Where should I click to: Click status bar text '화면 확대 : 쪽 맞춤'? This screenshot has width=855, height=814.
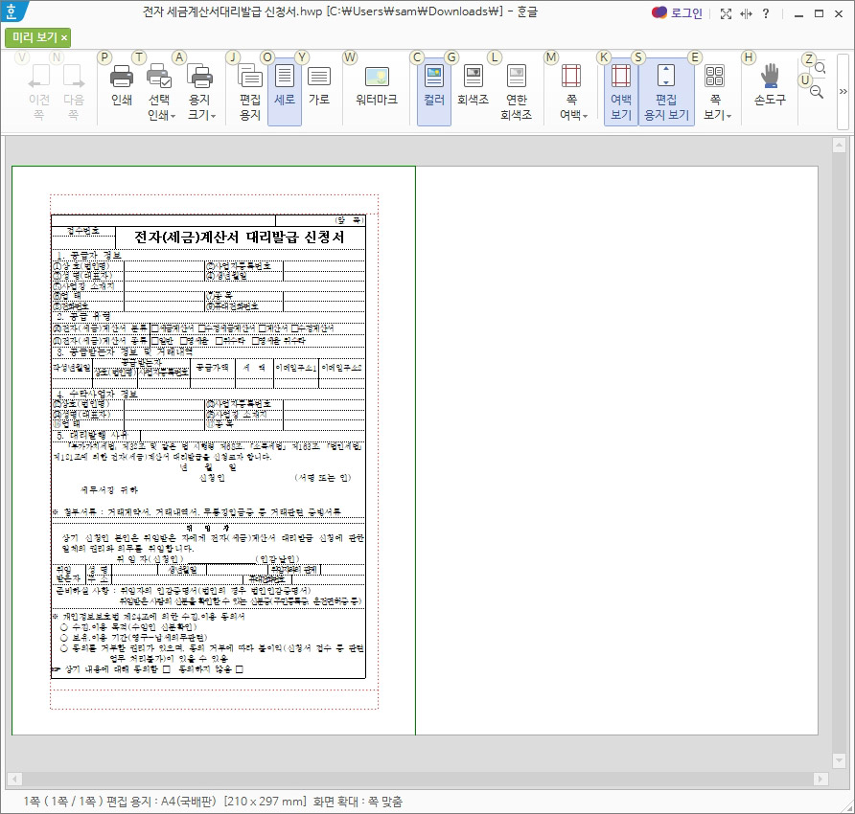pyautogui.click(x=358, y=802)
